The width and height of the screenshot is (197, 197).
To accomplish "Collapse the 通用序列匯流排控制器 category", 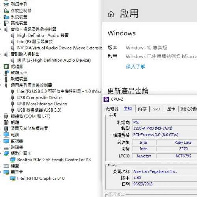I will [1, 85].
